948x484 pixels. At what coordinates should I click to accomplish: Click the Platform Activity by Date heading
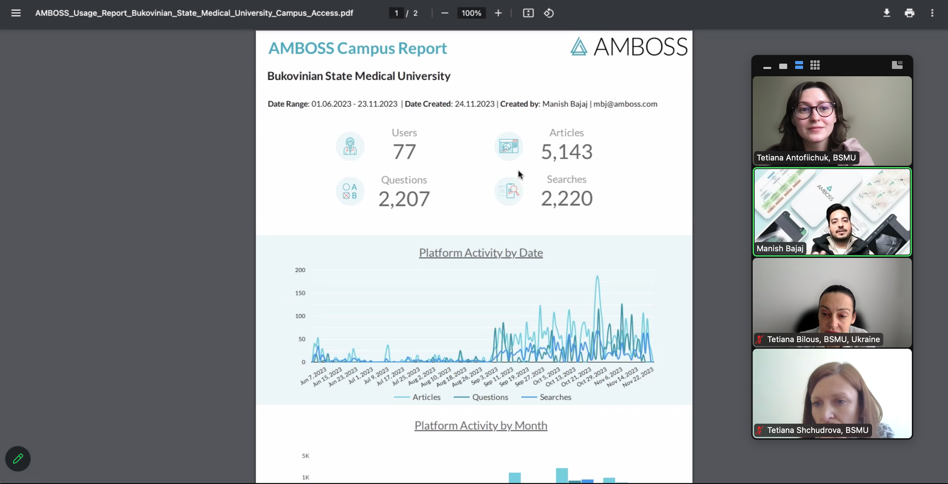click(480, 253)
